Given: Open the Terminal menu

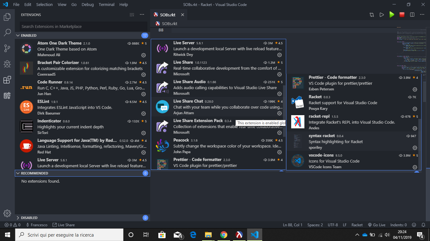Looking at the screenshot, I should coord(106,4).
